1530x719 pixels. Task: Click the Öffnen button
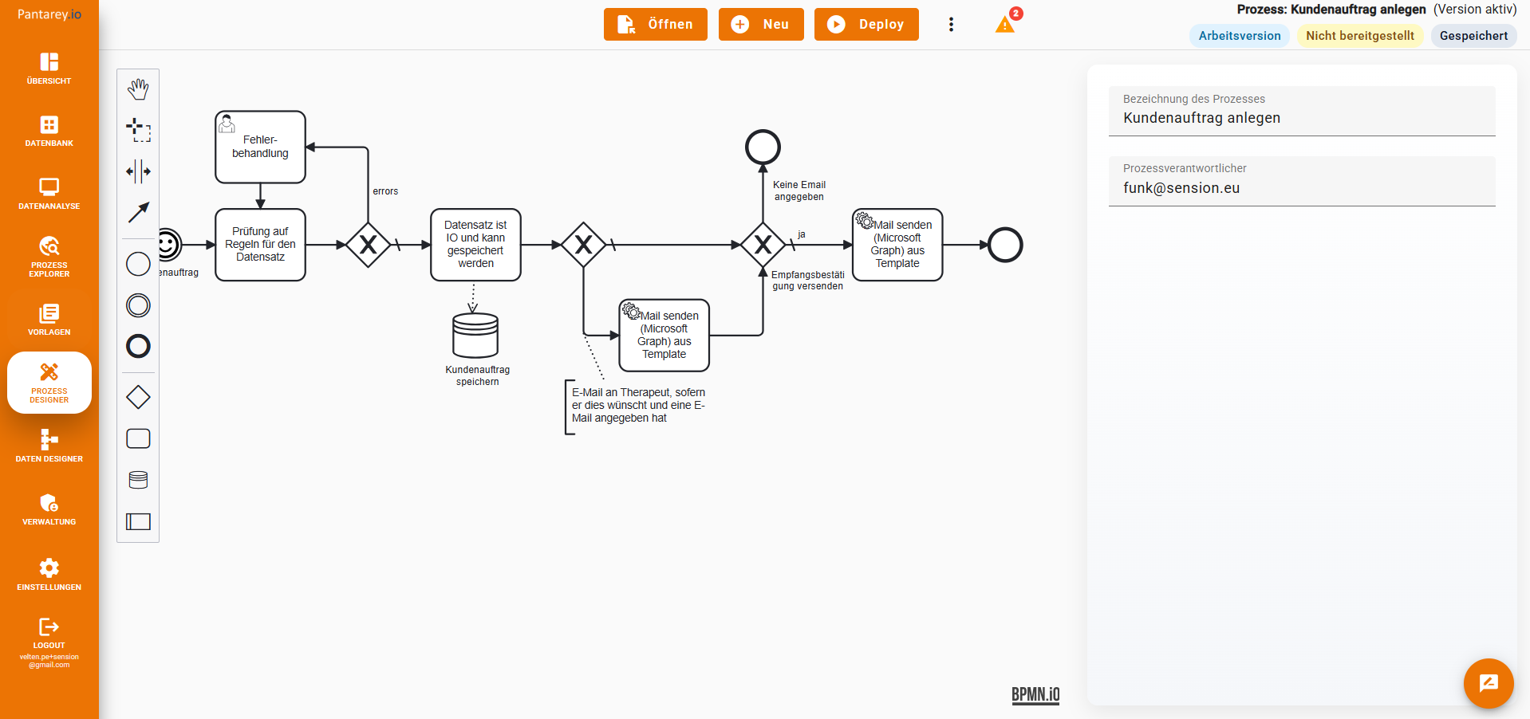click(655, 25)
